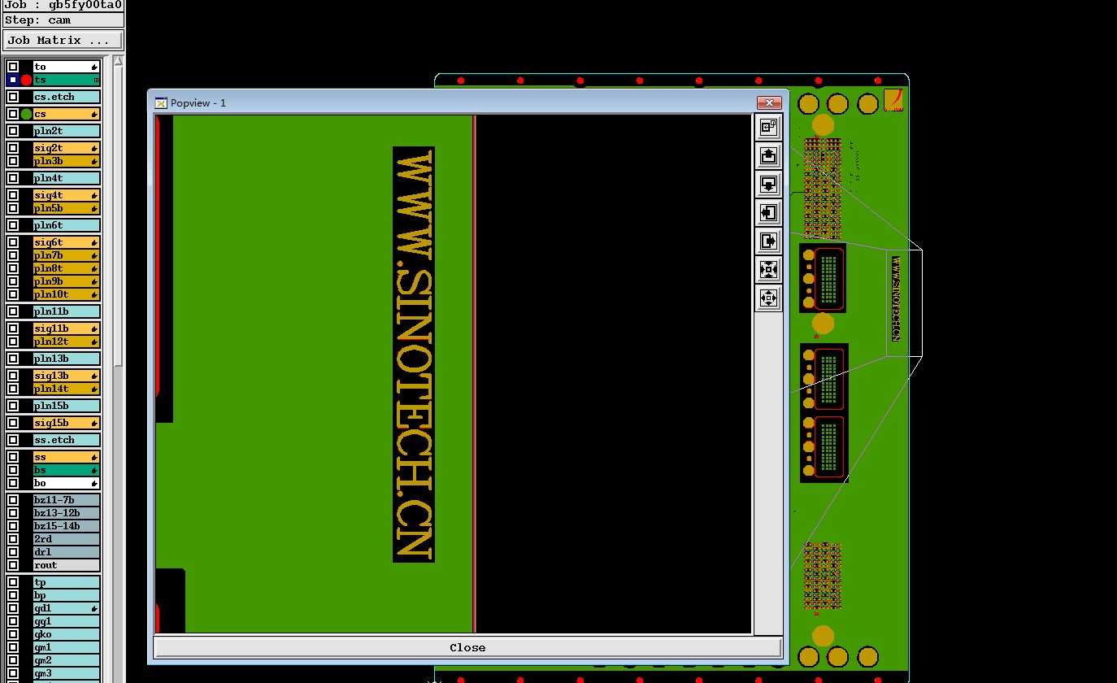Toggle the checkbox for layer to
The image size is (1117, 683).
(x=13, y=67)
